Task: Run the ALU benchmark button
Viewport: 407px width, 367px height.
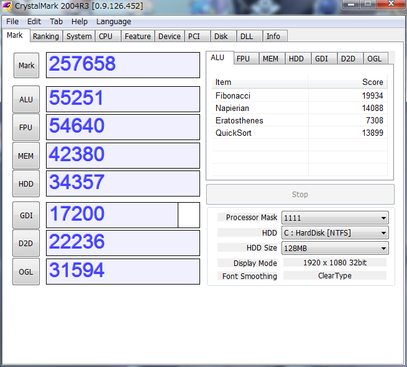Action: pos(26,99)
